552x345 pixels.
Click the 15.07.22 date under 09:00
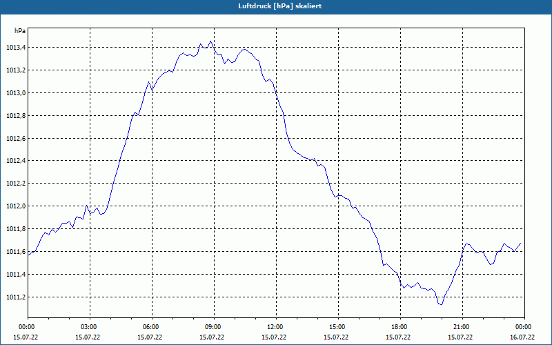(x=212, y=337)
